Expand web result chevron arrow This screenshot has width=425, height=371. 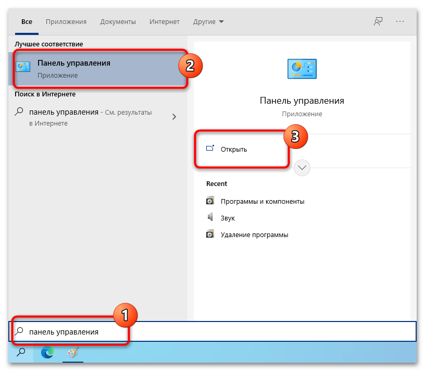174,117
